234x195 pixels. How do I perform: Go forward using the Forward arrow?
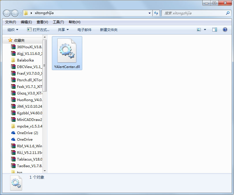click(x=15, y=13)
